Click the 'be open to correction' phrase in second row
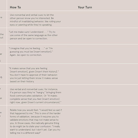The image size is (138, 138). tap(35, 39)
